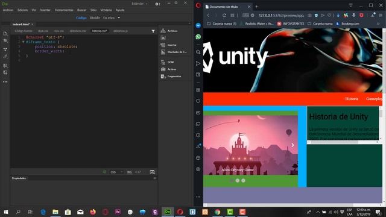Click the Apply Comment icon
386x217 pixels.
(5, 66)
